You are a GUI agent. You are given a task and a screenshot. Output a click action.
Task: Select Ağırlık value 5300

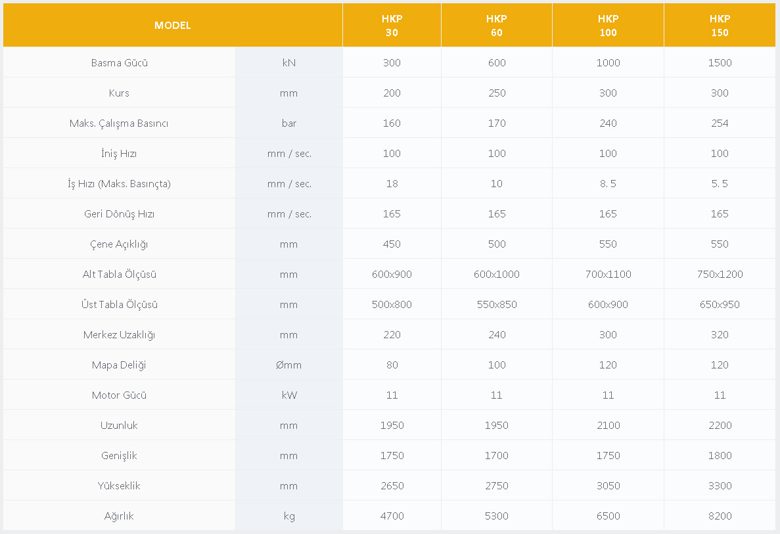coord(497,516)
